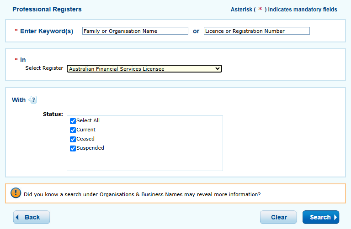Click the Organisations & Business Names tip text
Image resolution: width=351 pixels, height=229 pixels.
coord(142,194)
